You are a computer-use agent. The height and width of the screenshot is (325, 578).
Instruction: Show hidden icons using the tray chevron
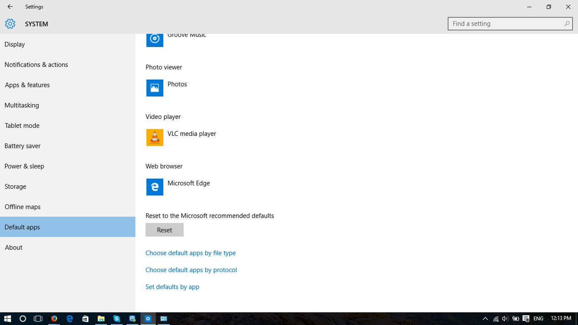[x=485, y=319]
